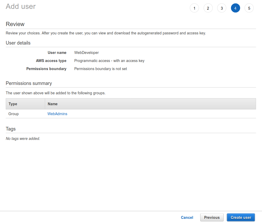Screen dimensions: 262x223
Task: Click the Permissions boundary label
Action: pos(46,69)
